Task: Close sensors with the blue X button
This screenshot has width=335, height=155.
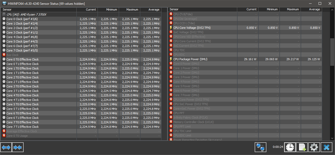Action: tap(326, 147)
